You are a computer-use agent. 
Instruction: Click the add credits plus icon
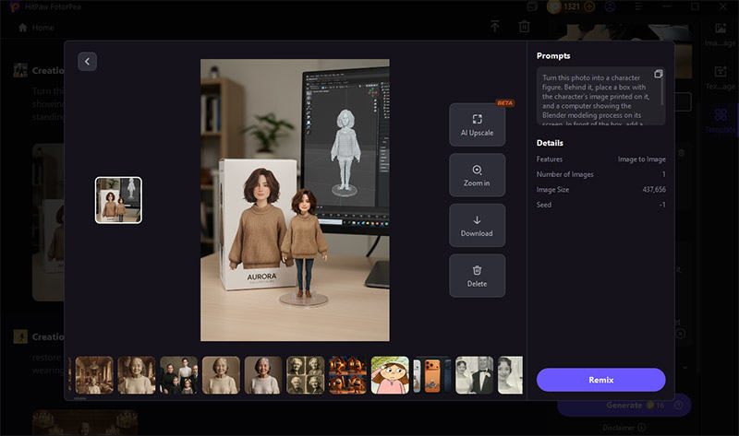point(589,6)
